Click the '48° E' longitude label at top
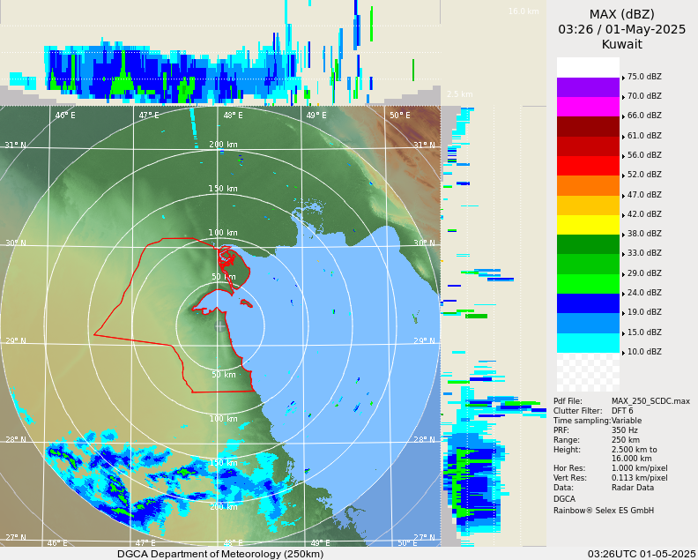 [x=233, y=116]
